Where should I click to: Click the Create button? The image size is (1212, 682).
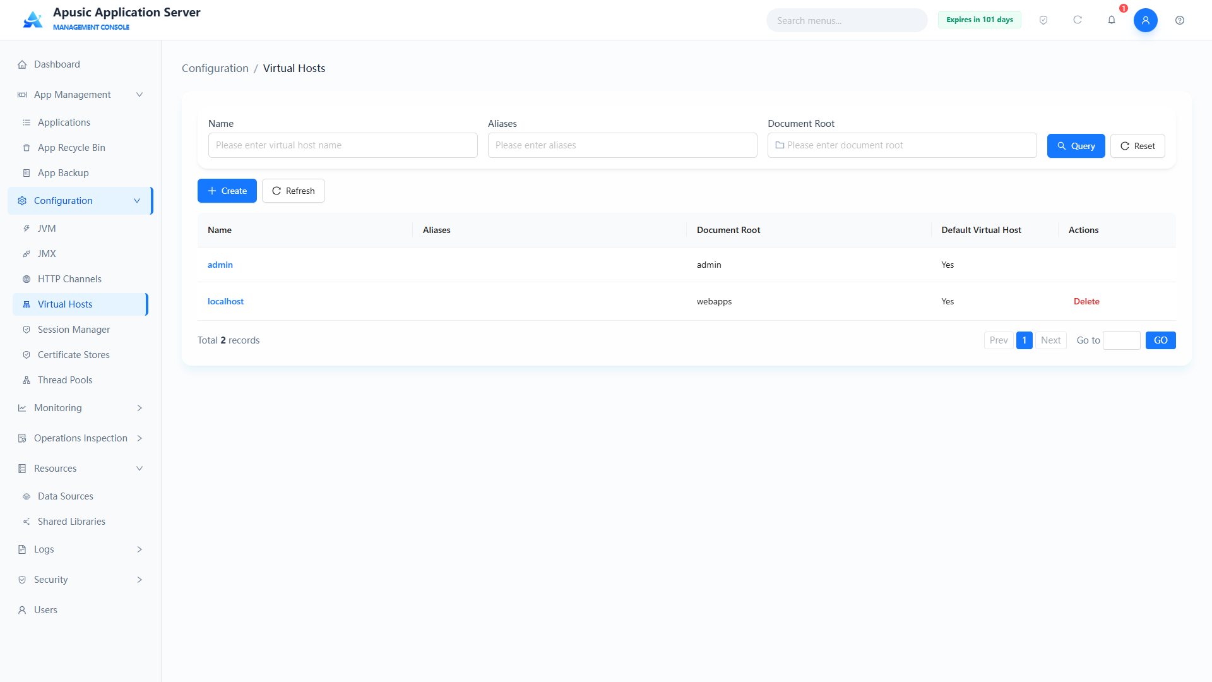coord(227,191)
